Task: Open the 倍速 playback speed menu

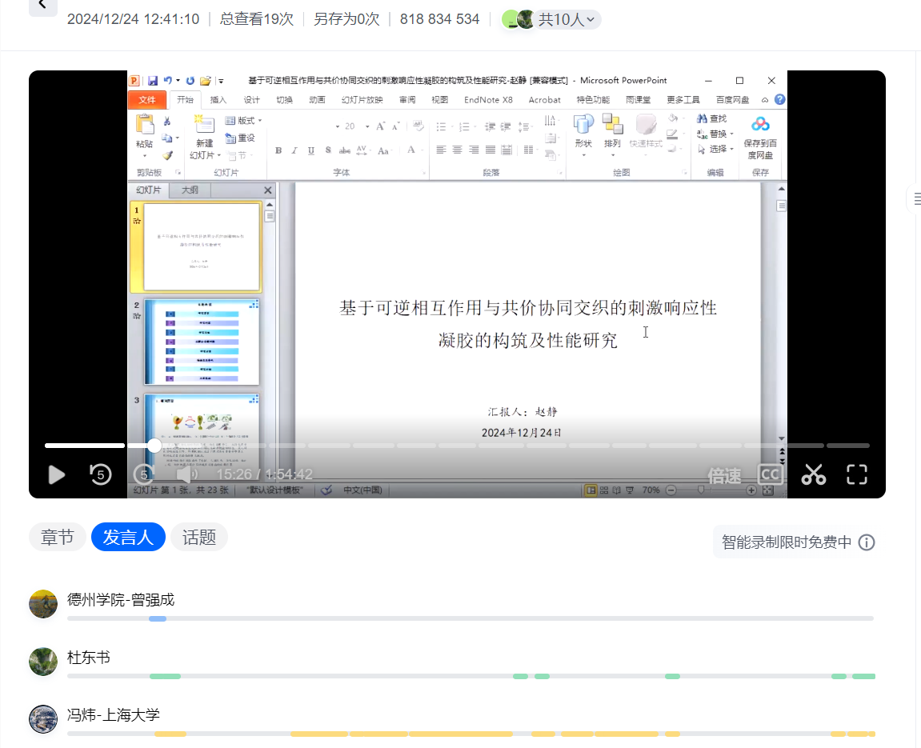Action: [724, 475]
